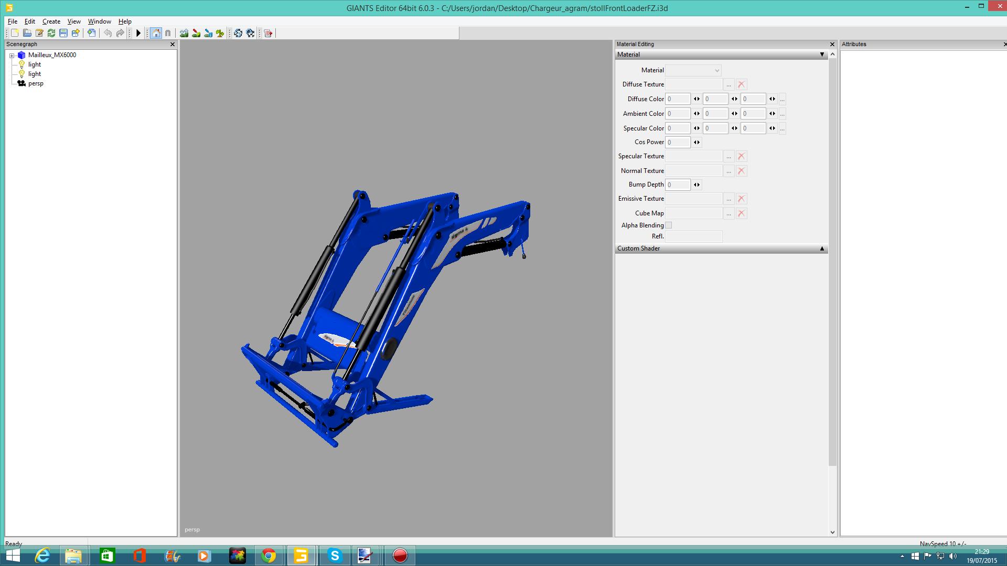
Task: Click the Save floppy disk icon
Action: click(63, 33)
